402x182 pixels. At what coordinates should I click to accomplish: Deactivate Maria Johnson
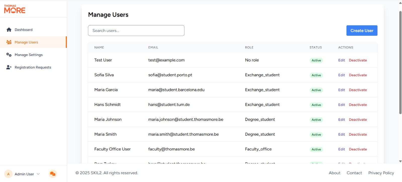click(x=358, y=120)
